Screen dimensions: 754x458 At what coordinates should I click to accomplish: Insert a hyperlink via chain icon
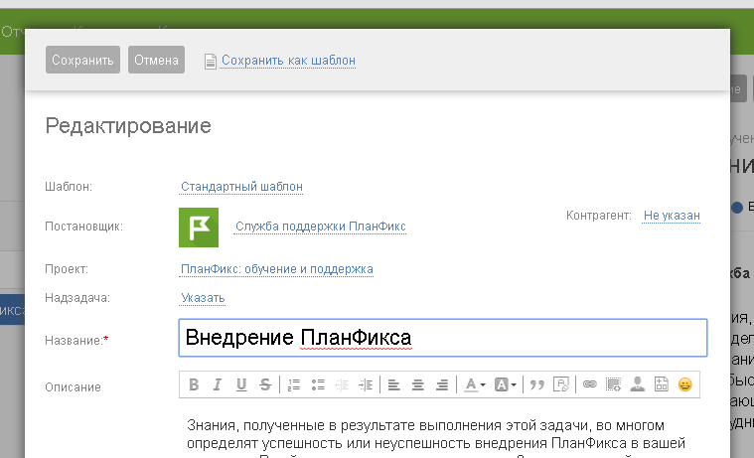point(589,384)
